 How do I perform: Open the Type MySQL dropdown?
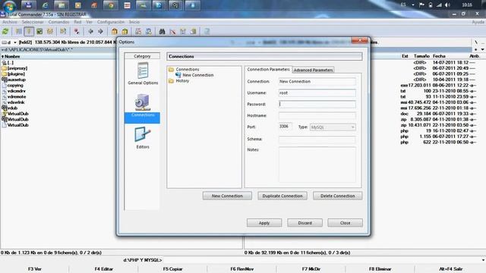coord(333,127)
